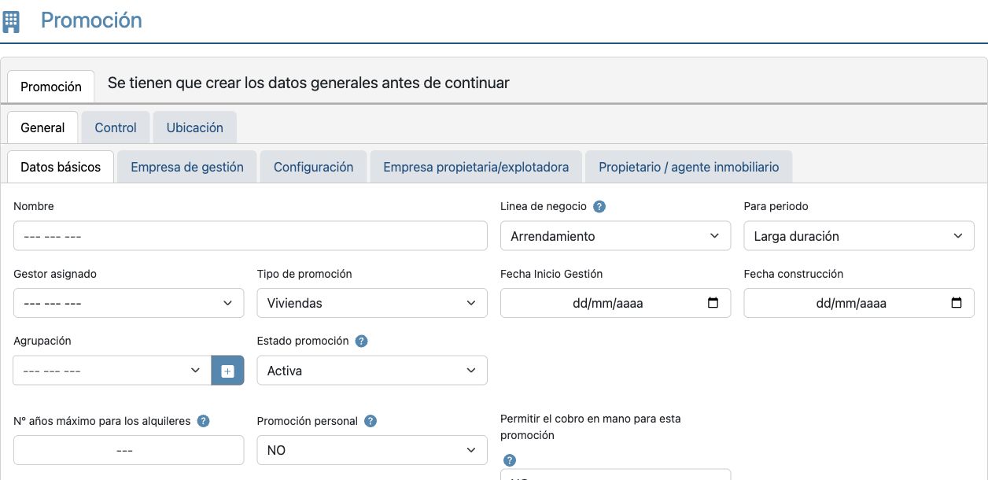Open the Para periodo dropdown
988x480 pixels.
click(x=859, y=236)
